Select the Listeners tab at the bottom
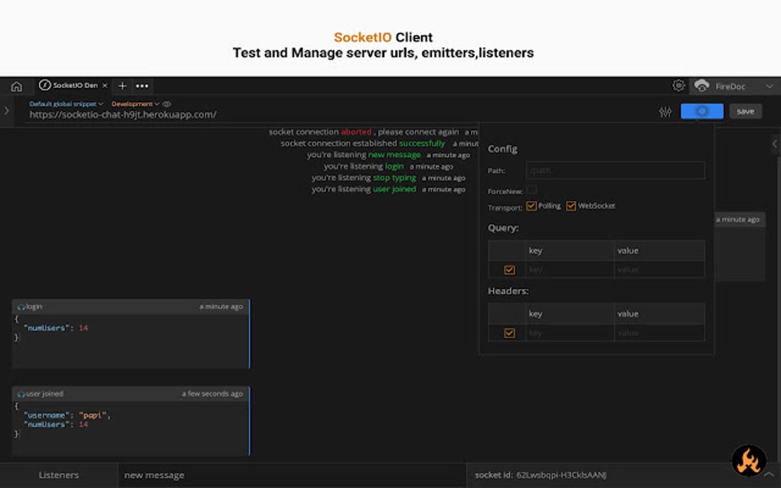The image size is (781, 488). 58,474
